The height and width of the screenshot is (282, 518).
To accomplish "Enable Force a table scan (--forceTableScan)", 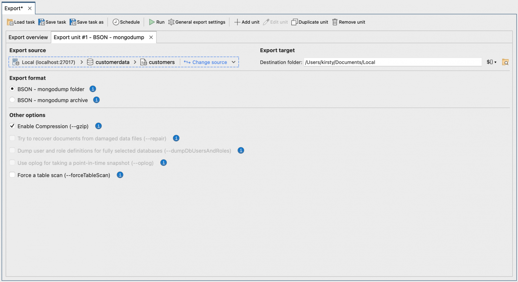I will (x=12, y=175).
